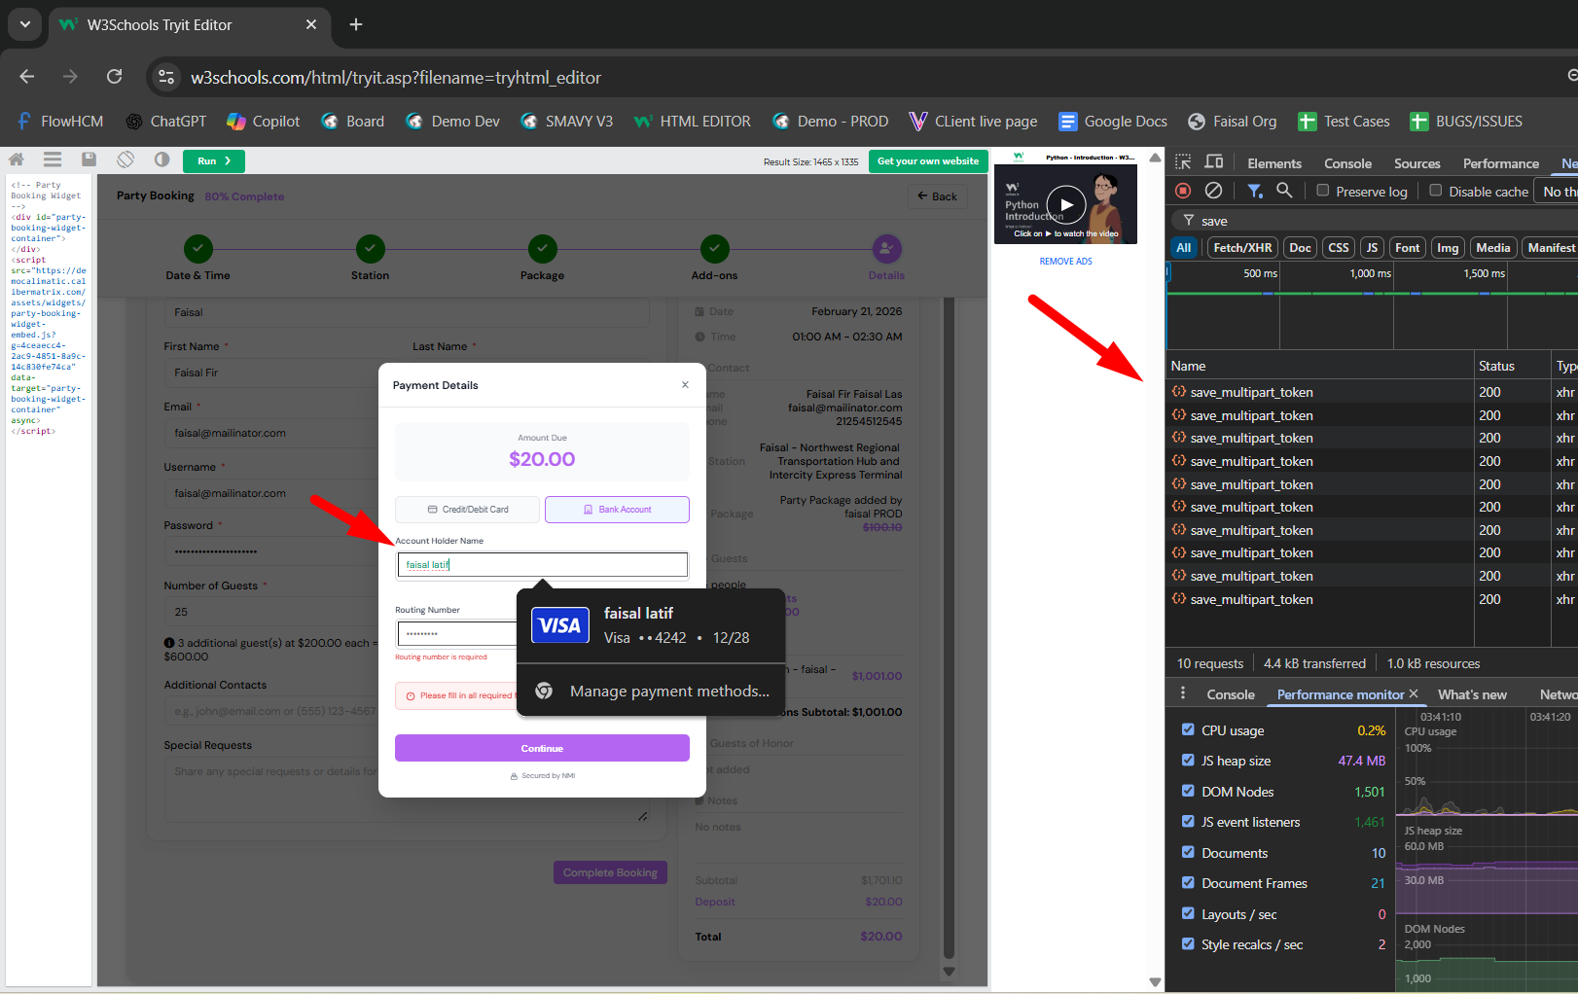Image resolution: width=1578 pixels, height=994 pixels.
Task: Stop recording network log (red record icon)
Action: [1183, 191]
